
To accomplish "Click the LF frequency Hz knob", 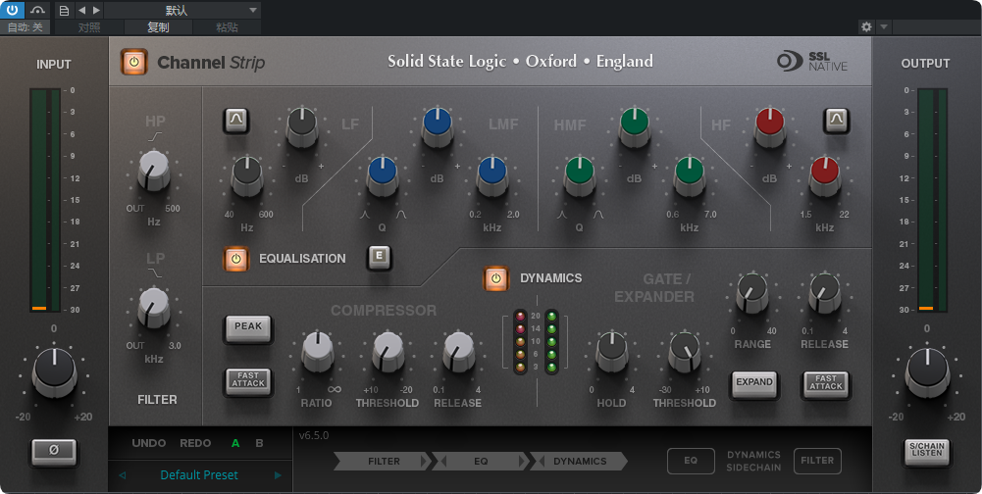I will [x=247, y=175].
